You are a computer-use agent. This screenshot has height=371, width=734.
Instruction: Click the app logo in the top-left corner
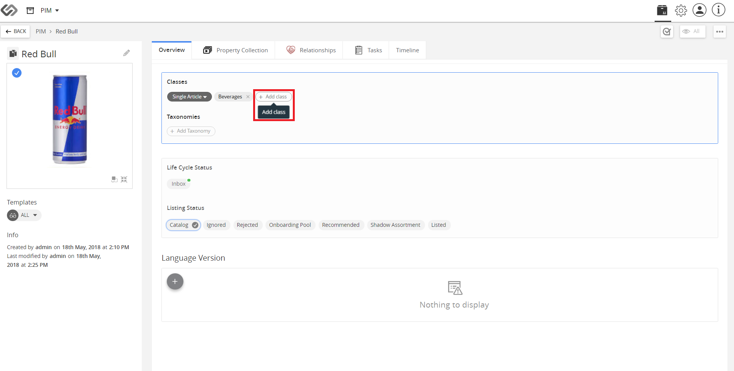click(x=9, y=10)
